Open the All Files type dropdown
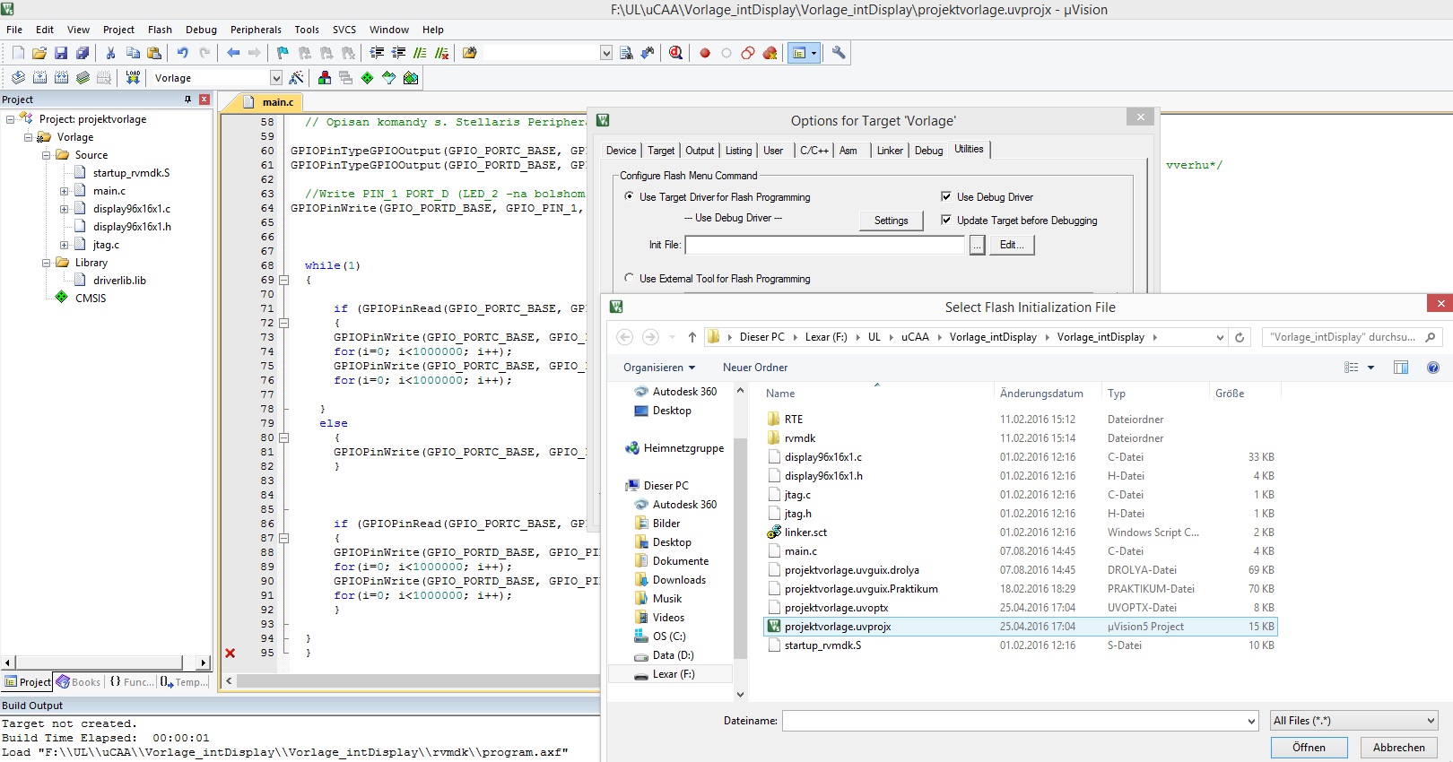1453x762 pixels. pos(1354,721)
